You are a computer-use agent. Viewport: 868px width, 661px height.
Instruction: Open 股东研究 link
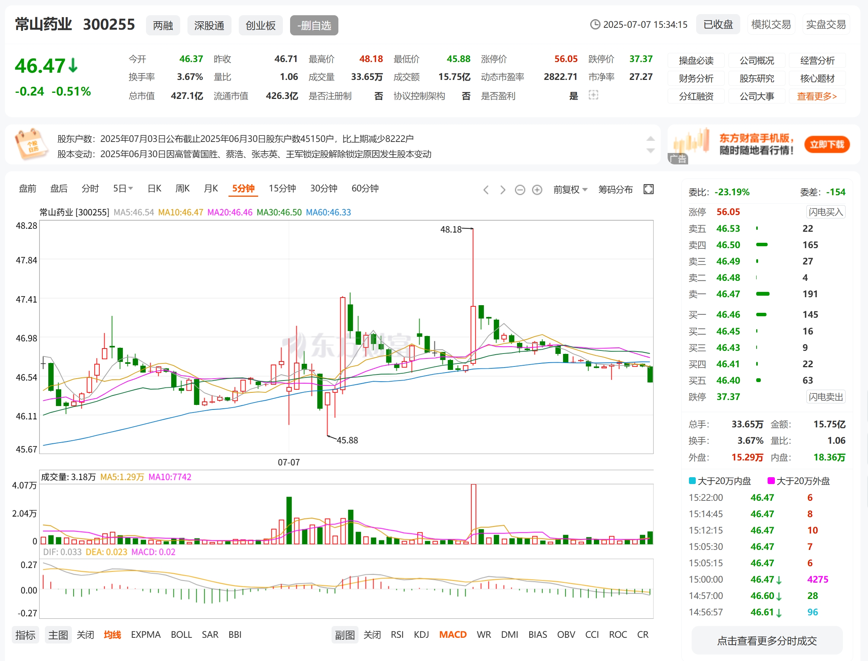[x=757, y=78]
